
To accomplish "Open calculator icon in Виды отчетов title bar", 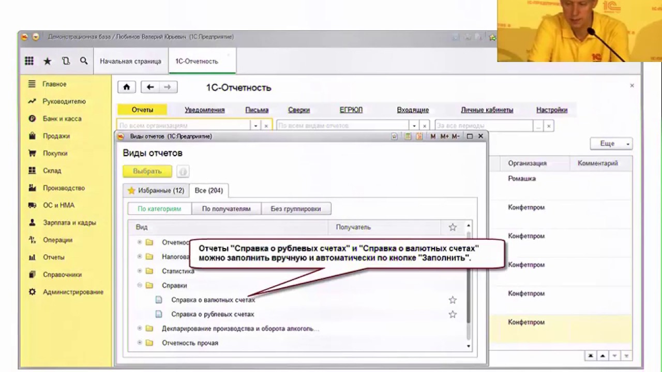I will click(x=408, y=136).
